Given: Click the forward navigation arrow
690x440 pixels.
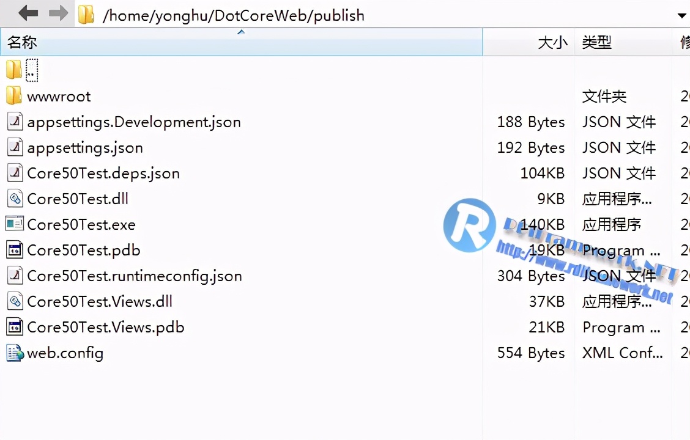Looking at the screenshot, I should coord(58,13).
